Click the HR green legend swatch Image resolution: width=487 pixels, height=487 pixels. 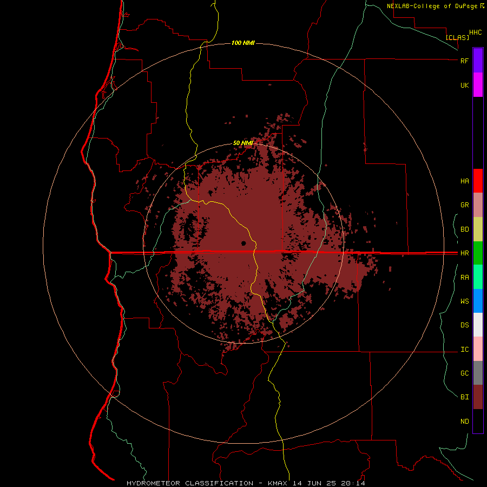[x=478, y=253]
